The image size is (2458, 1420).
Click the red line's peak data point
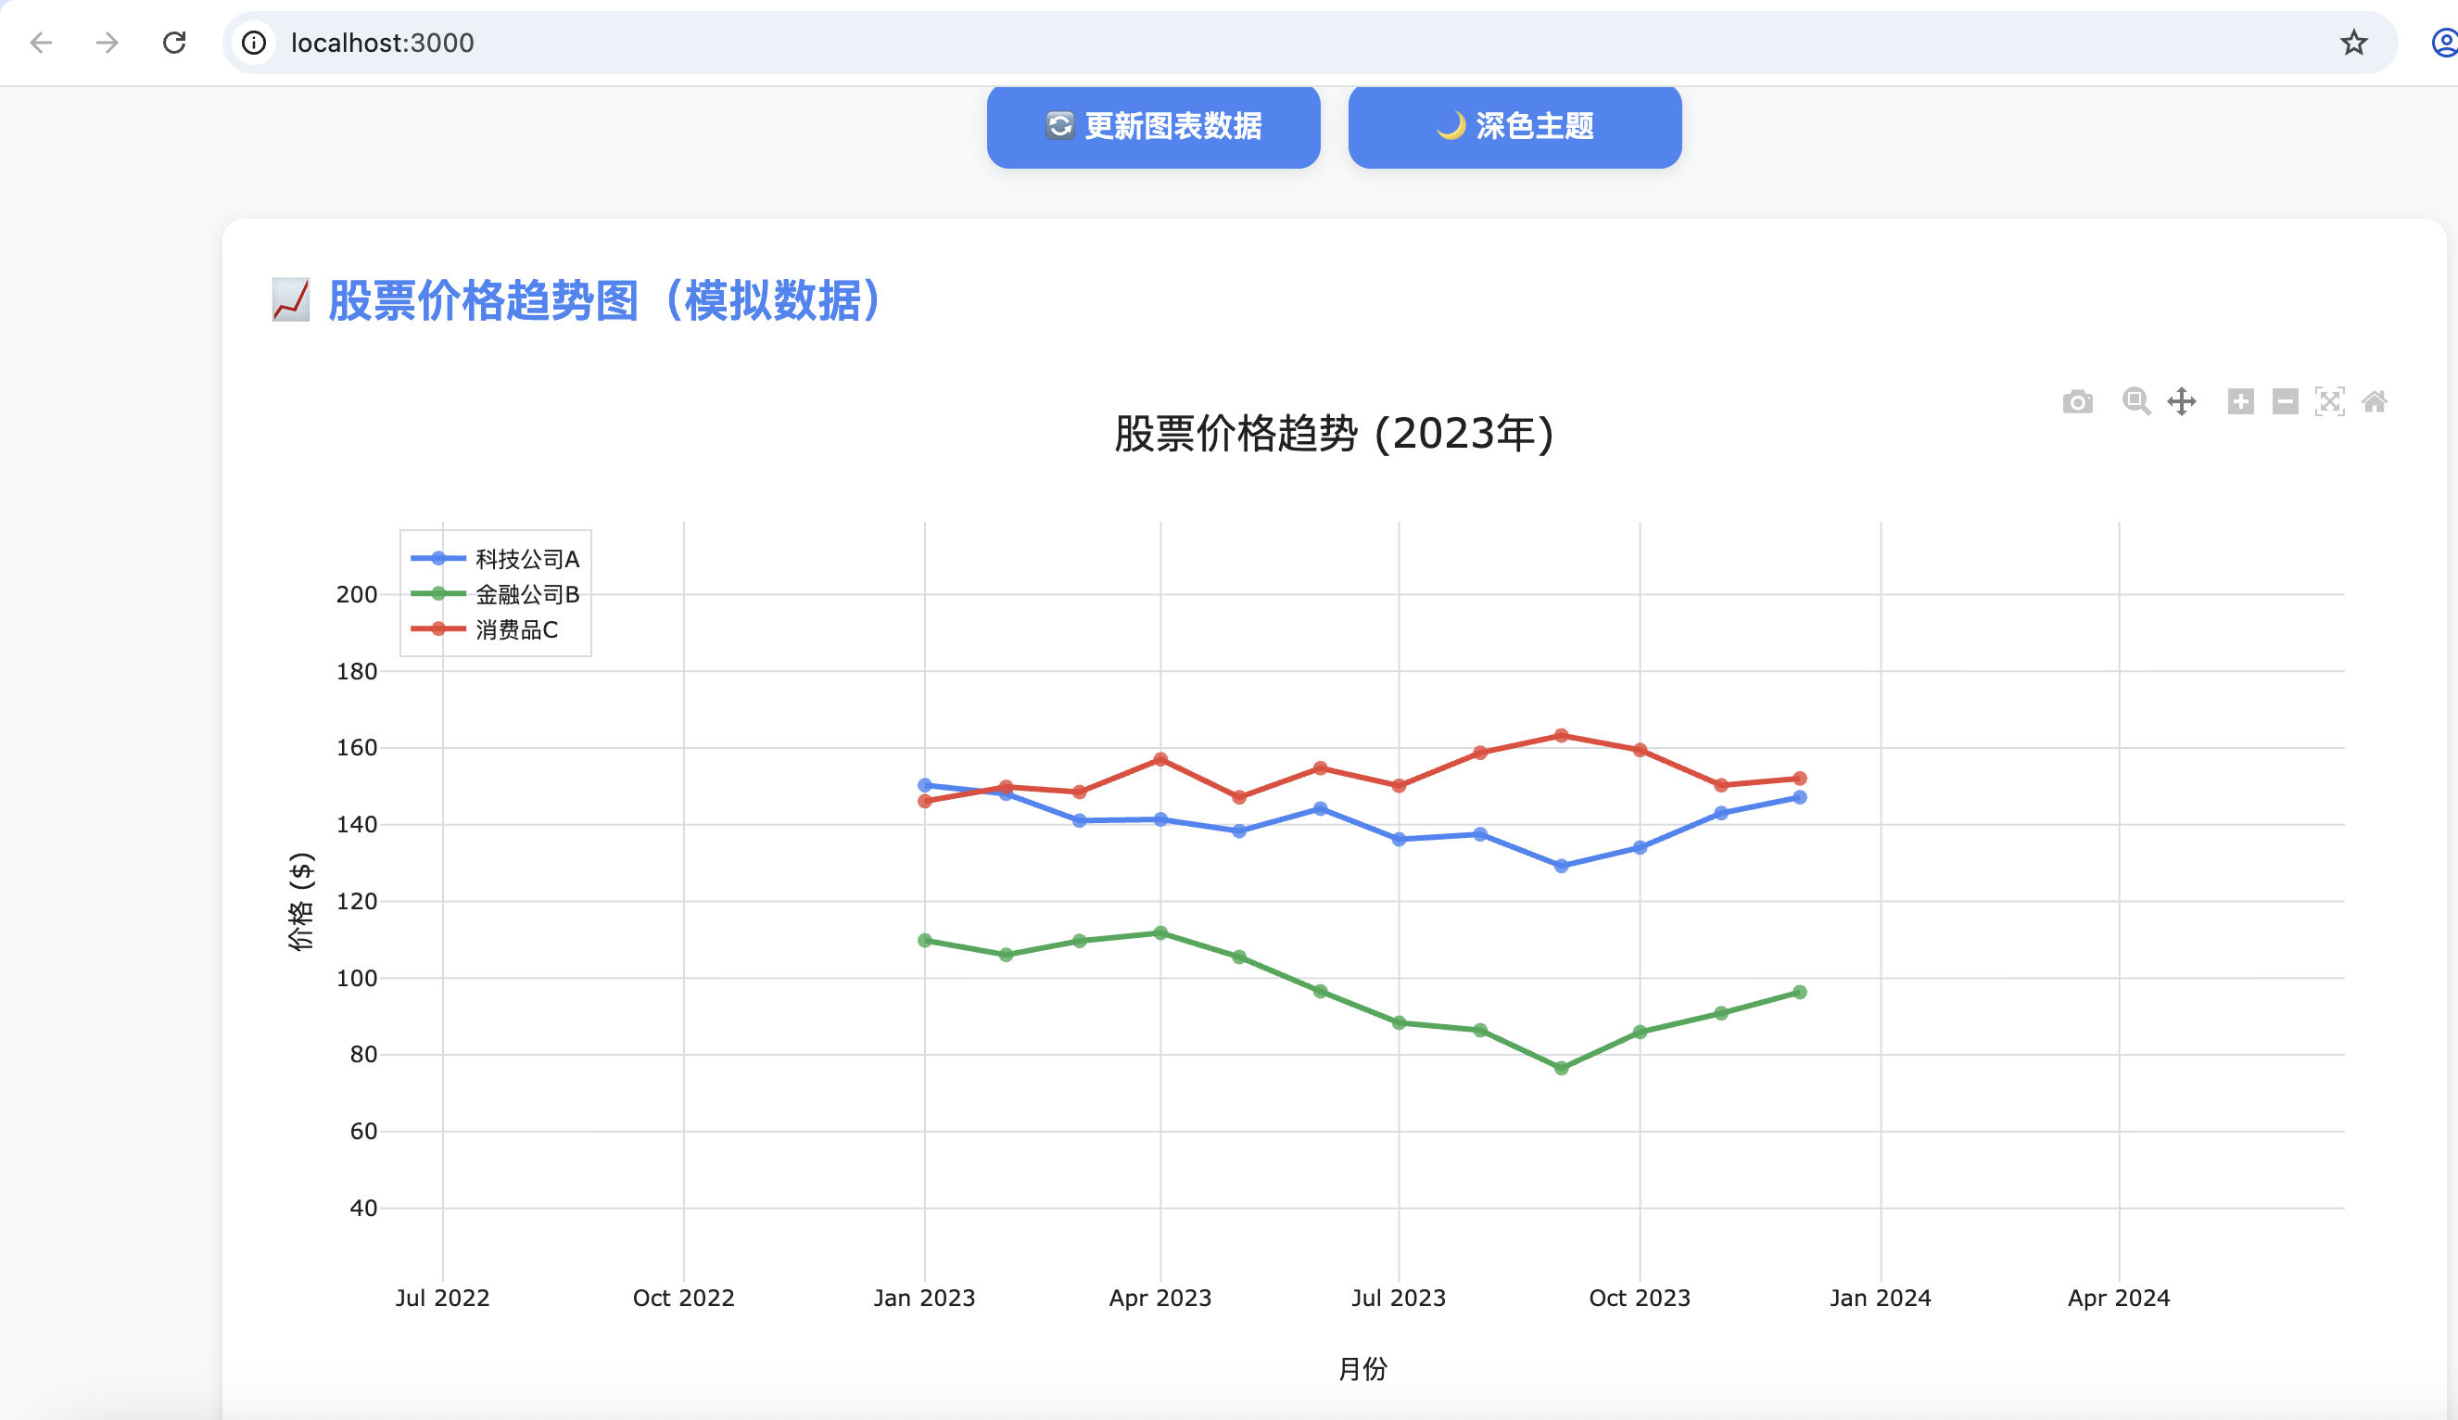pos(1561,735)
